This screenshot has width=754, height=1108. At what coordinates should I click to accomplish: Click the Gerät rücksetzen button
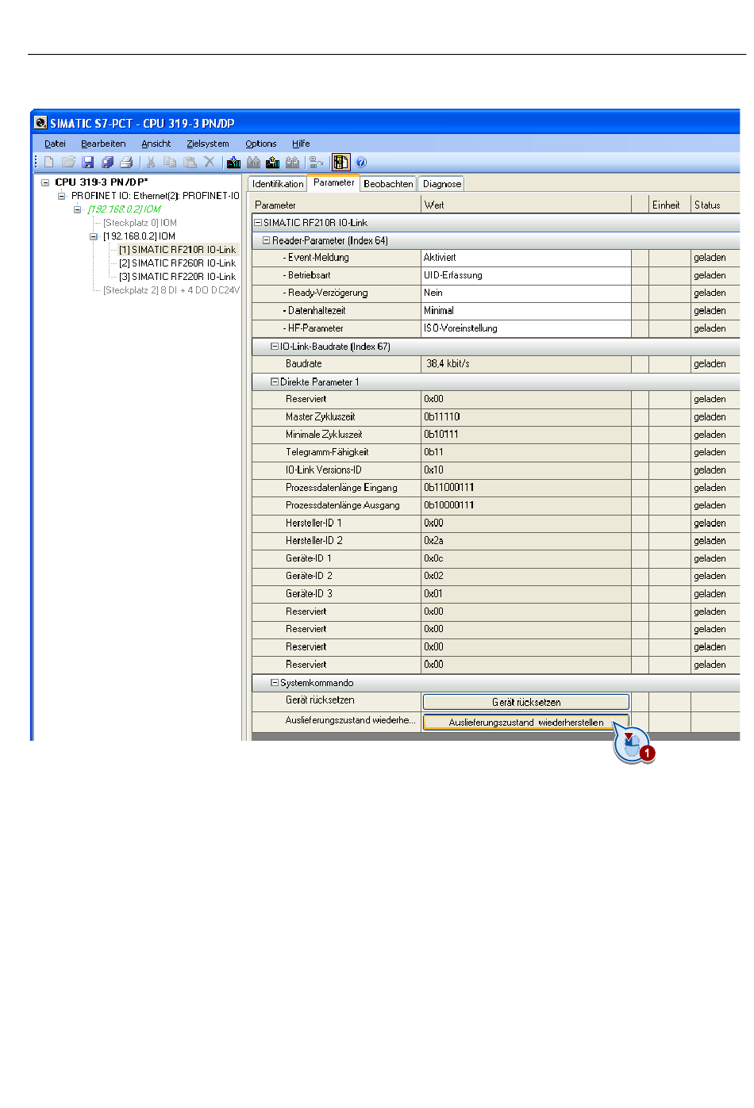pos(525,702)
